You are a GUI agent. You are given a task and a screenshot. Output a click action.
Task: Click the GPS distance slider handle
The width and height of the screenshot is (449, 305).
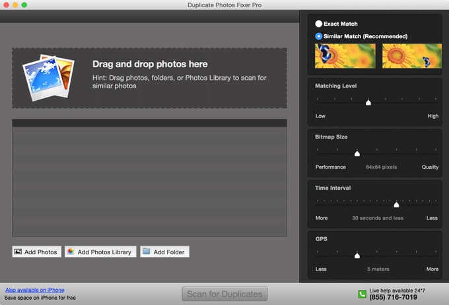coord(357,255)
